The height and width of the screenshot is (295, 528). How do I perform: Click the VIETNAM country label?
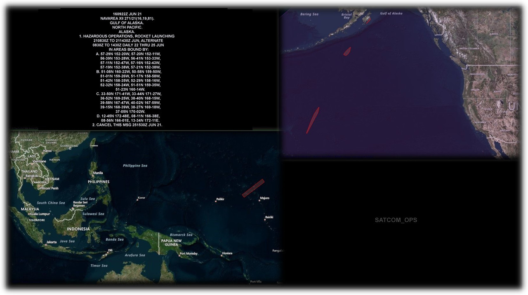pos(52,179)
